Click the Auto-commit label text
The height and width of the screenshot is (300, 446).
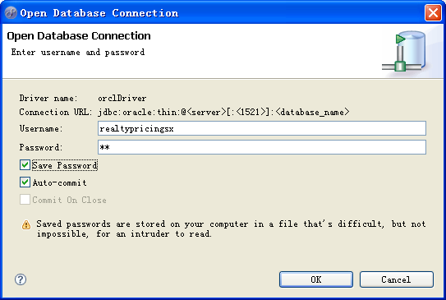click(x=59, y=182)
